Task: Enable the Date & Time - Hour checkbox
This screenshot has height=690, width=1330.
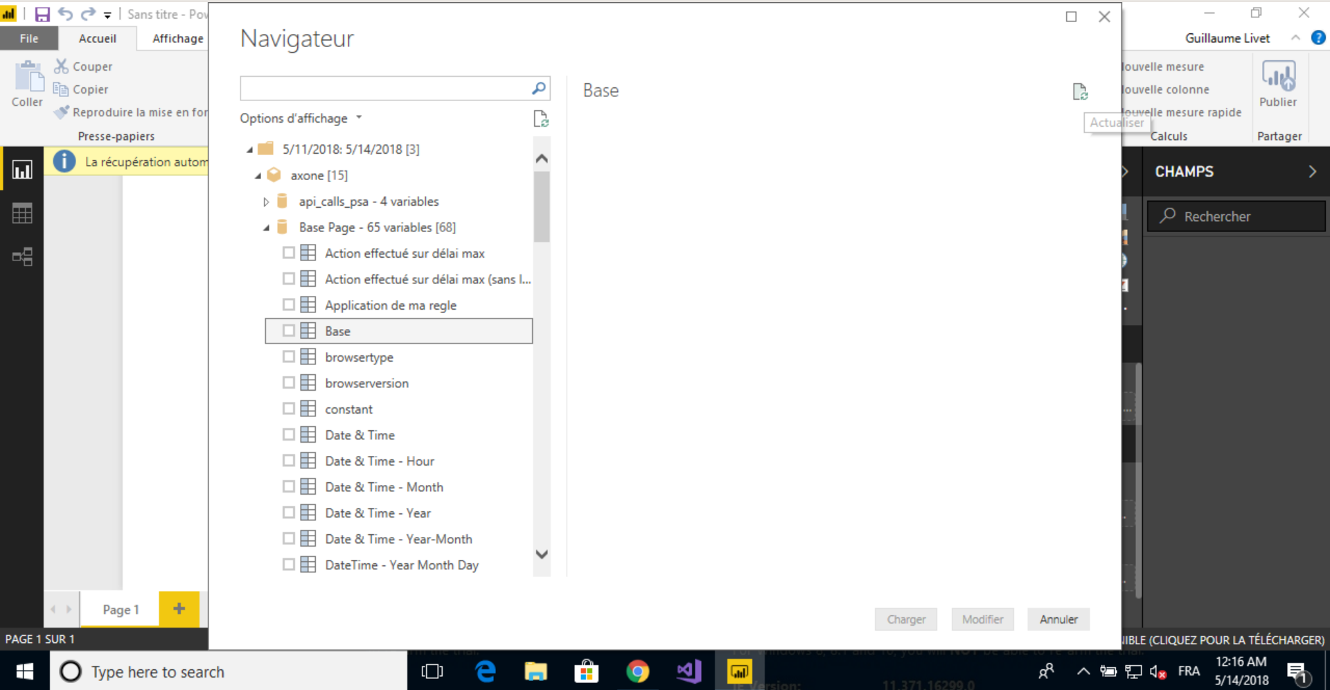Action: (289, 461)
